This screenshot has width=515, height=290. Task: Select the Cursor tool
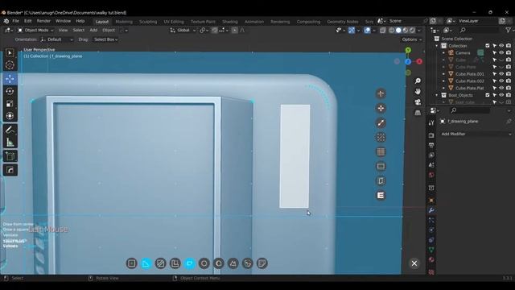pyautogui.click(x=10, y=65)
